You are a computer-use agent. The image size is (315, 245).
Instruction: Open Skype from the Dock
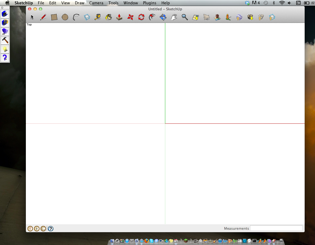click(x=151, y=241)
